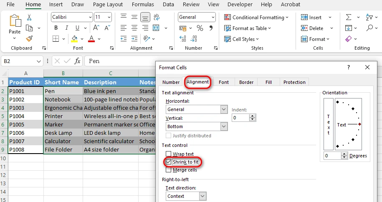Expand the Vertical alignment dropdown
Screen dimensions: 382x202
click(223, 126)
